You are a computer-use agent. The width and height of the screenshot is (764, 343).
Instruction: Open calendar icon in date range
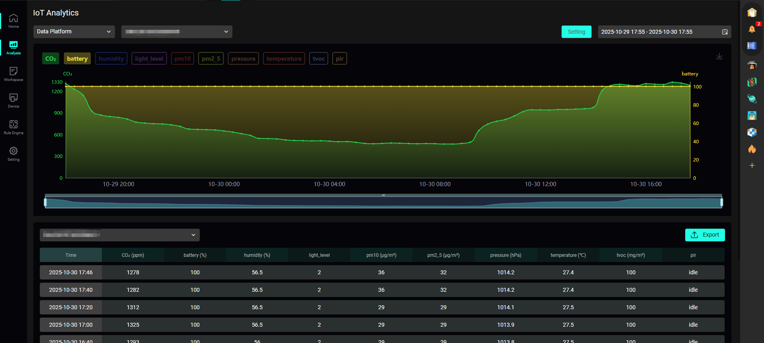point(725,32)
